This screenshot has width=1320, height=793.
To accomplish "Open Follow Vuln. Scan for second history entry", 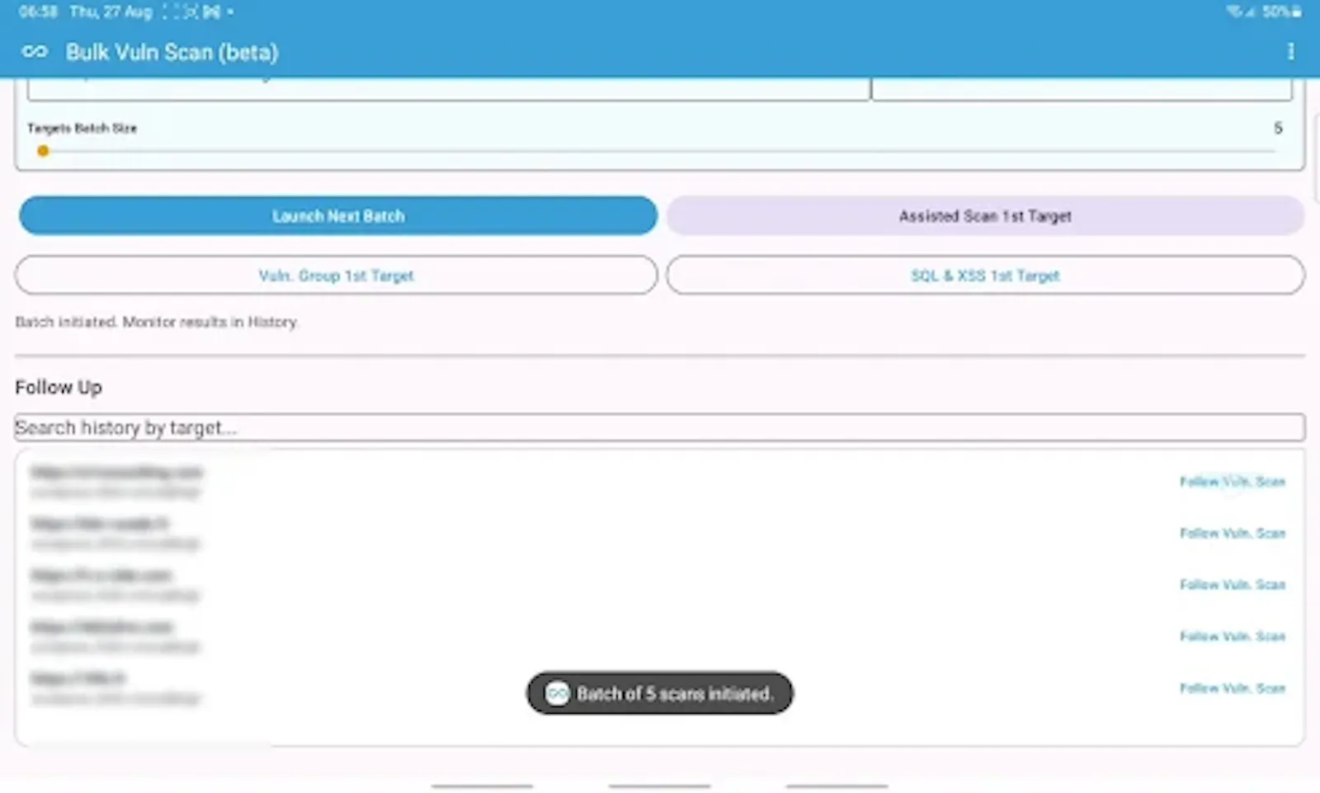I will click(1233, 534).
